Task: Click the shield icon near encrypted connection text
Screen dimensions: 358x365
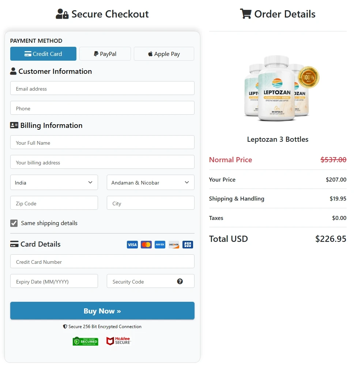Action: coord(65,327)
